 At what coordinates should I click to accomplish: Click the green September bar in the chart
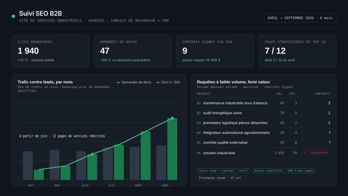172,149
